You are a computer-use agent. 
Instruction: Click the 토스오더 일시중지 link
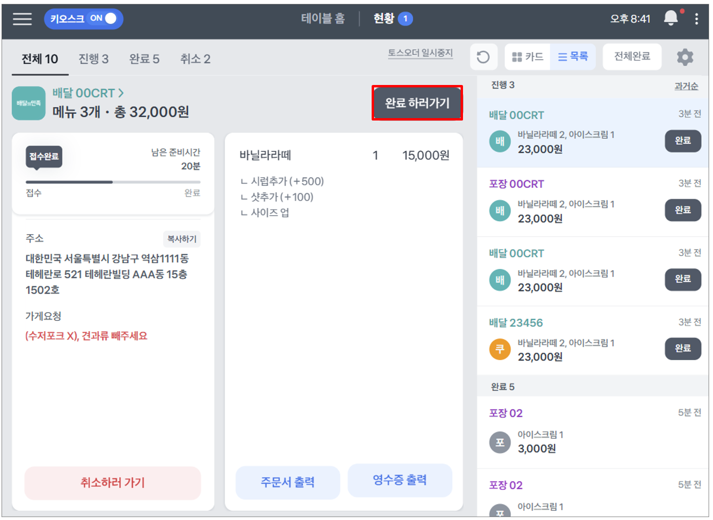pos(421,53)
